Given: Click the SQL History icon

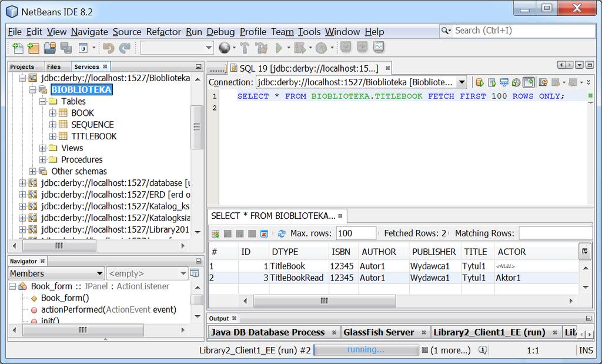Looking at the screenshot, I should pos(516,82).
